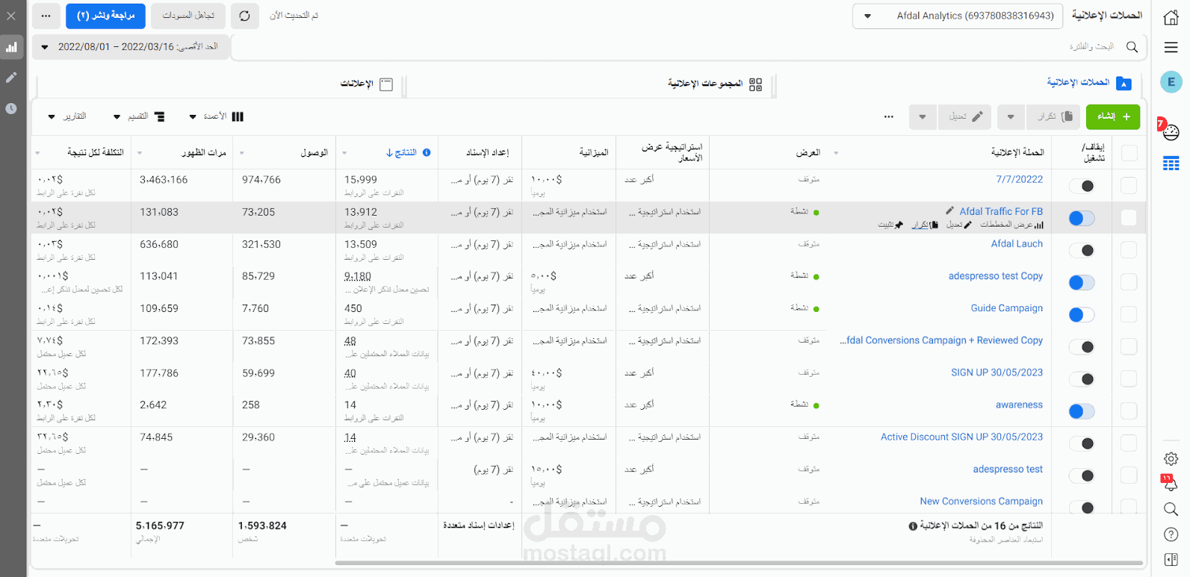Switch to the المجموعات الإعلانية ad sets tab
Image resolution: width=1190 pixels, height=577 pixels.
click(715, 84)
